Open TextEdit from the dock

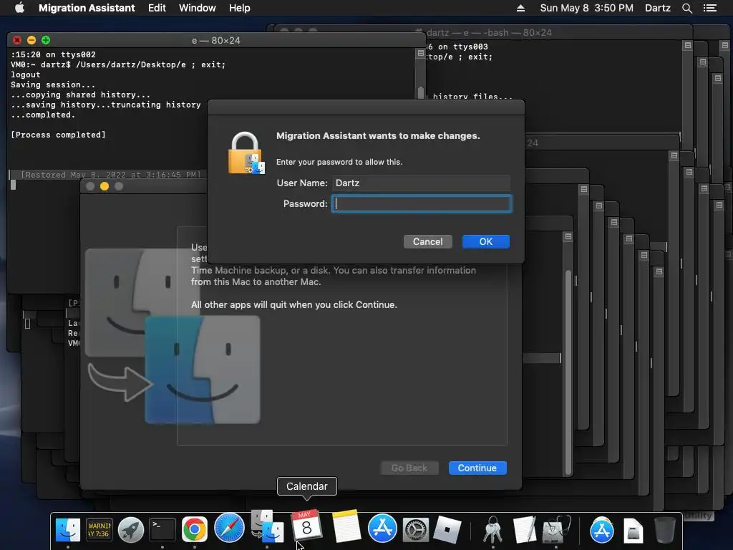tap(524, 529)
